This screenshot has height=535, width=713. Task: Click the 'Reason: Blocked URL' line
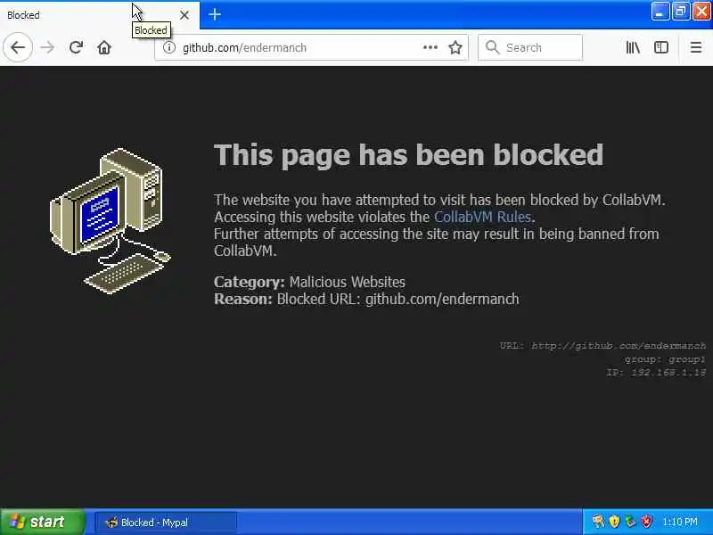(x=366, y=300)
